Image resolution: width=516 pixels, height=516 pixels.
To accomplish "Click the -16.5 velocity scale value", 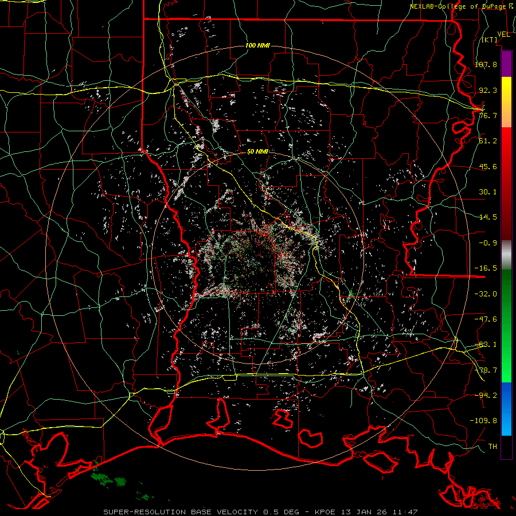I will pos(486,268).
